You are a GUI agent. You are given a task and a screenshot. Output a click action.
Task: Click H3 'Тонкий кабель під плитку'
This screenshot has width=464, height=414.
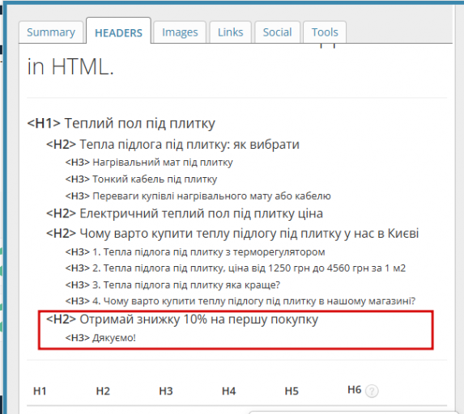(x=141, y=179)
